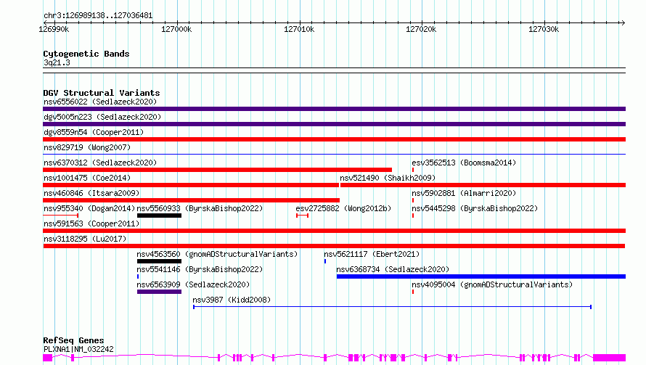Click the large final PLXNA1 exon block

tap(609, 358)
